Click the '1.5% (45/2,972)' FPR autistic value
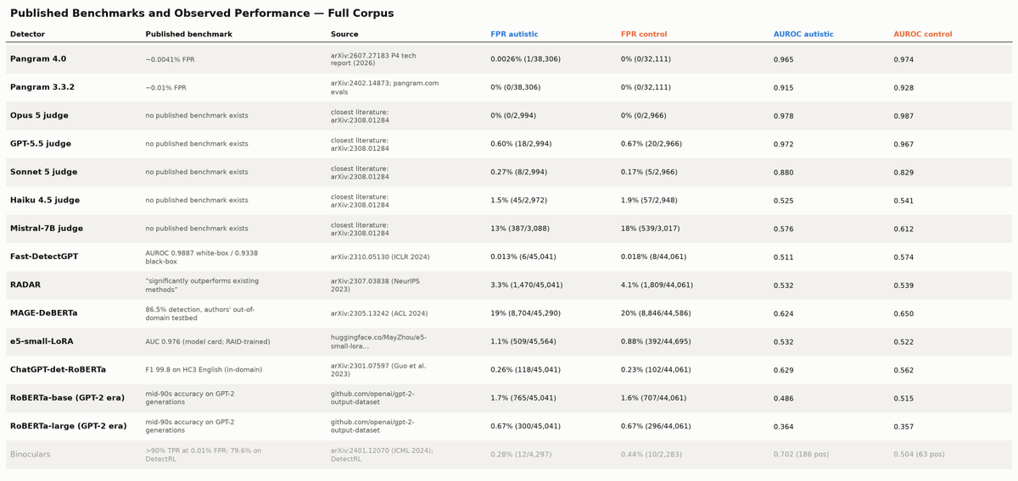The image size is (1018, 481). point(518,201)
